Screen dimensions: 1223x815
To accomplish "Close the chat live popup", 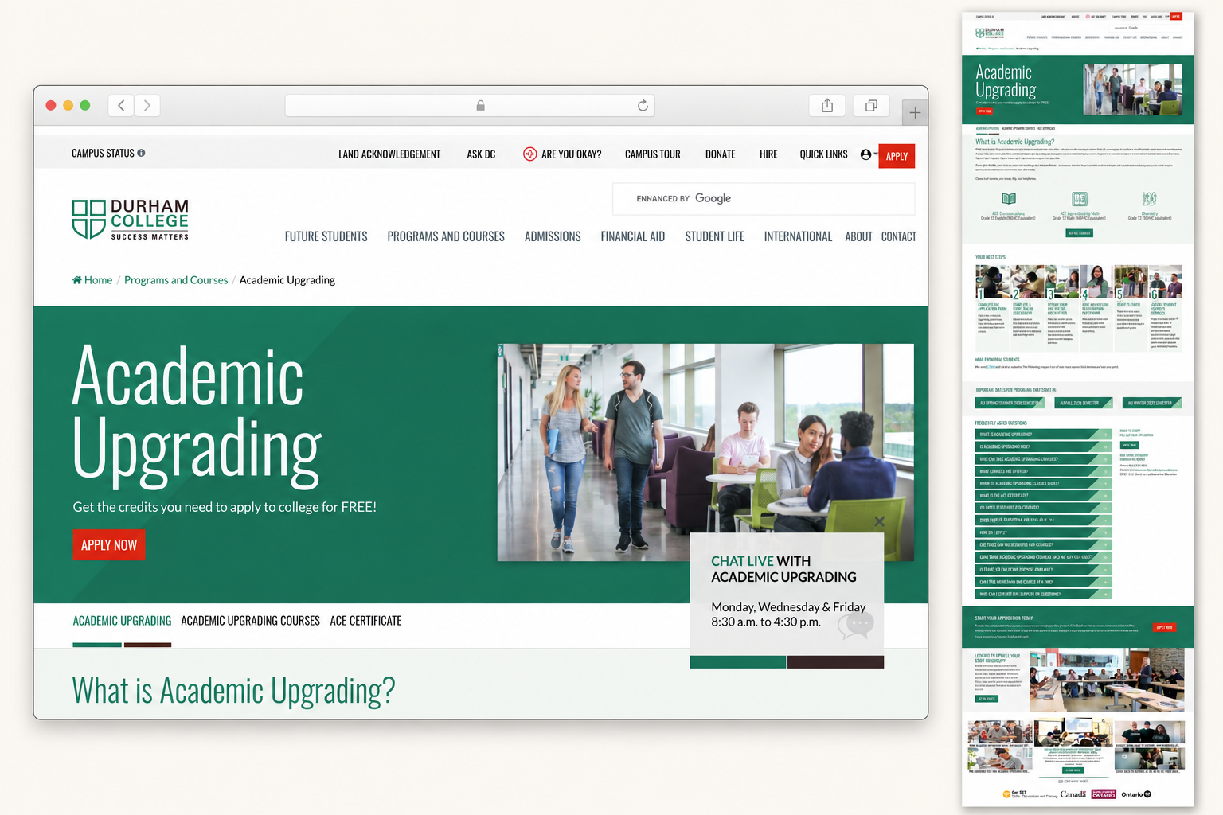I will pos(879,521).
